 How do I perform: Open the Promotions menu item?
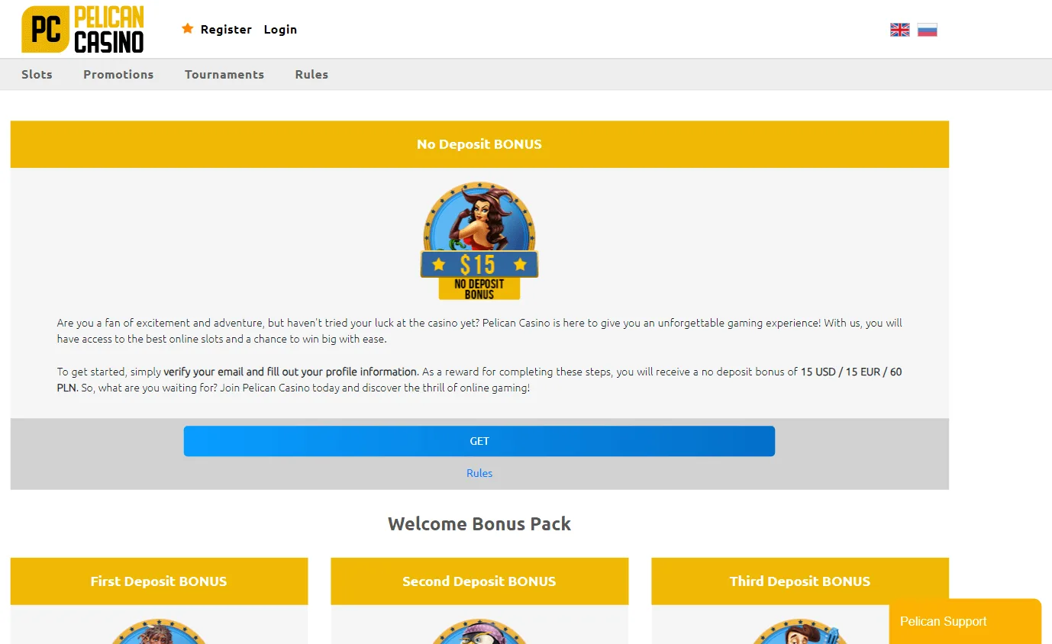tap(118, 74)
